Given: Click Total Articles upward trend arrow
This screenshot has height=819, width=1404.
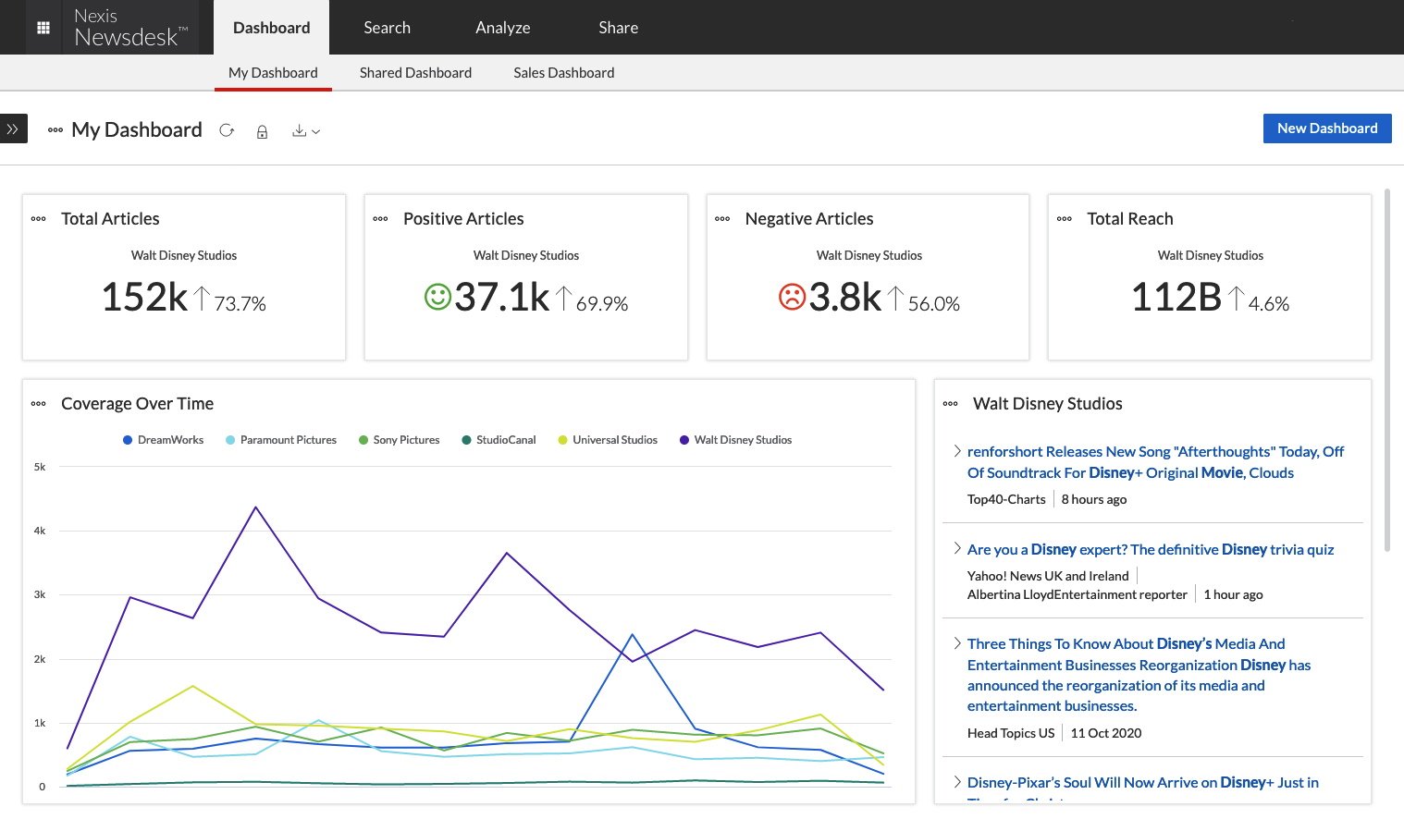Looking at the screenshot, I should click(202, 298).
